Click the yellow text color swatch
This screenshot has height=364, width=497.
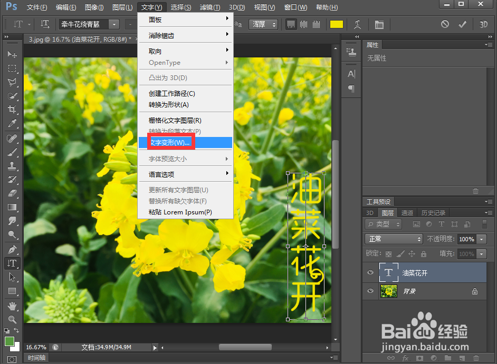(336, 24)
